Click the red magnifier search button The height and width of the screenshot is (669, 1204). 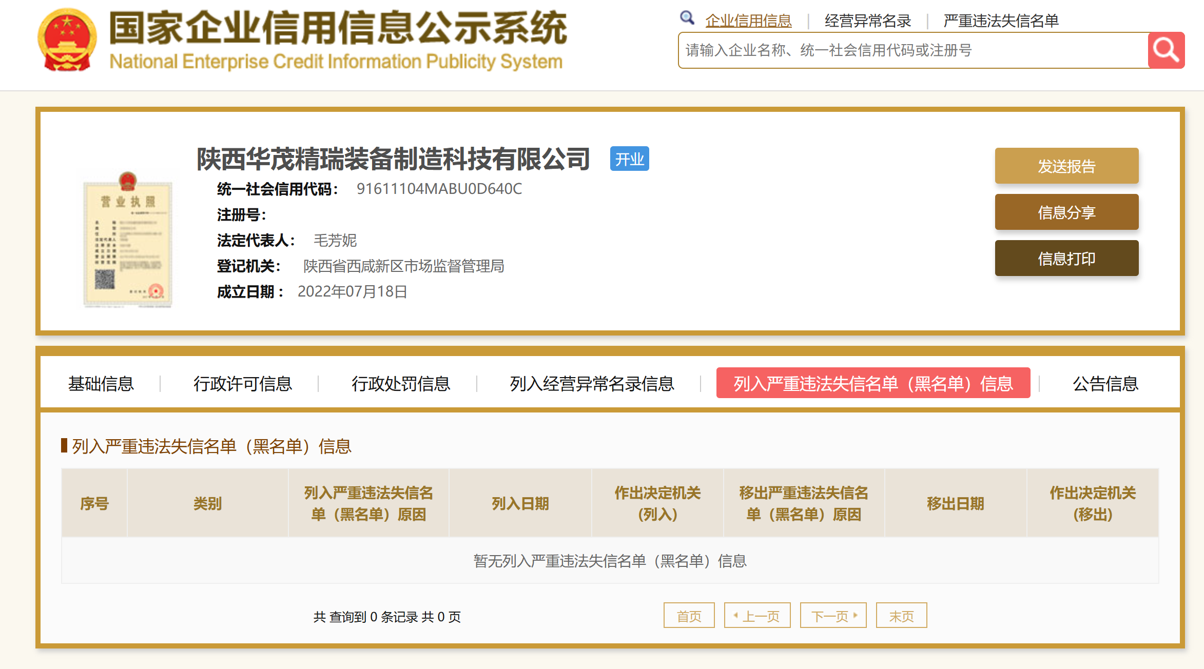tap(1166, 50)
